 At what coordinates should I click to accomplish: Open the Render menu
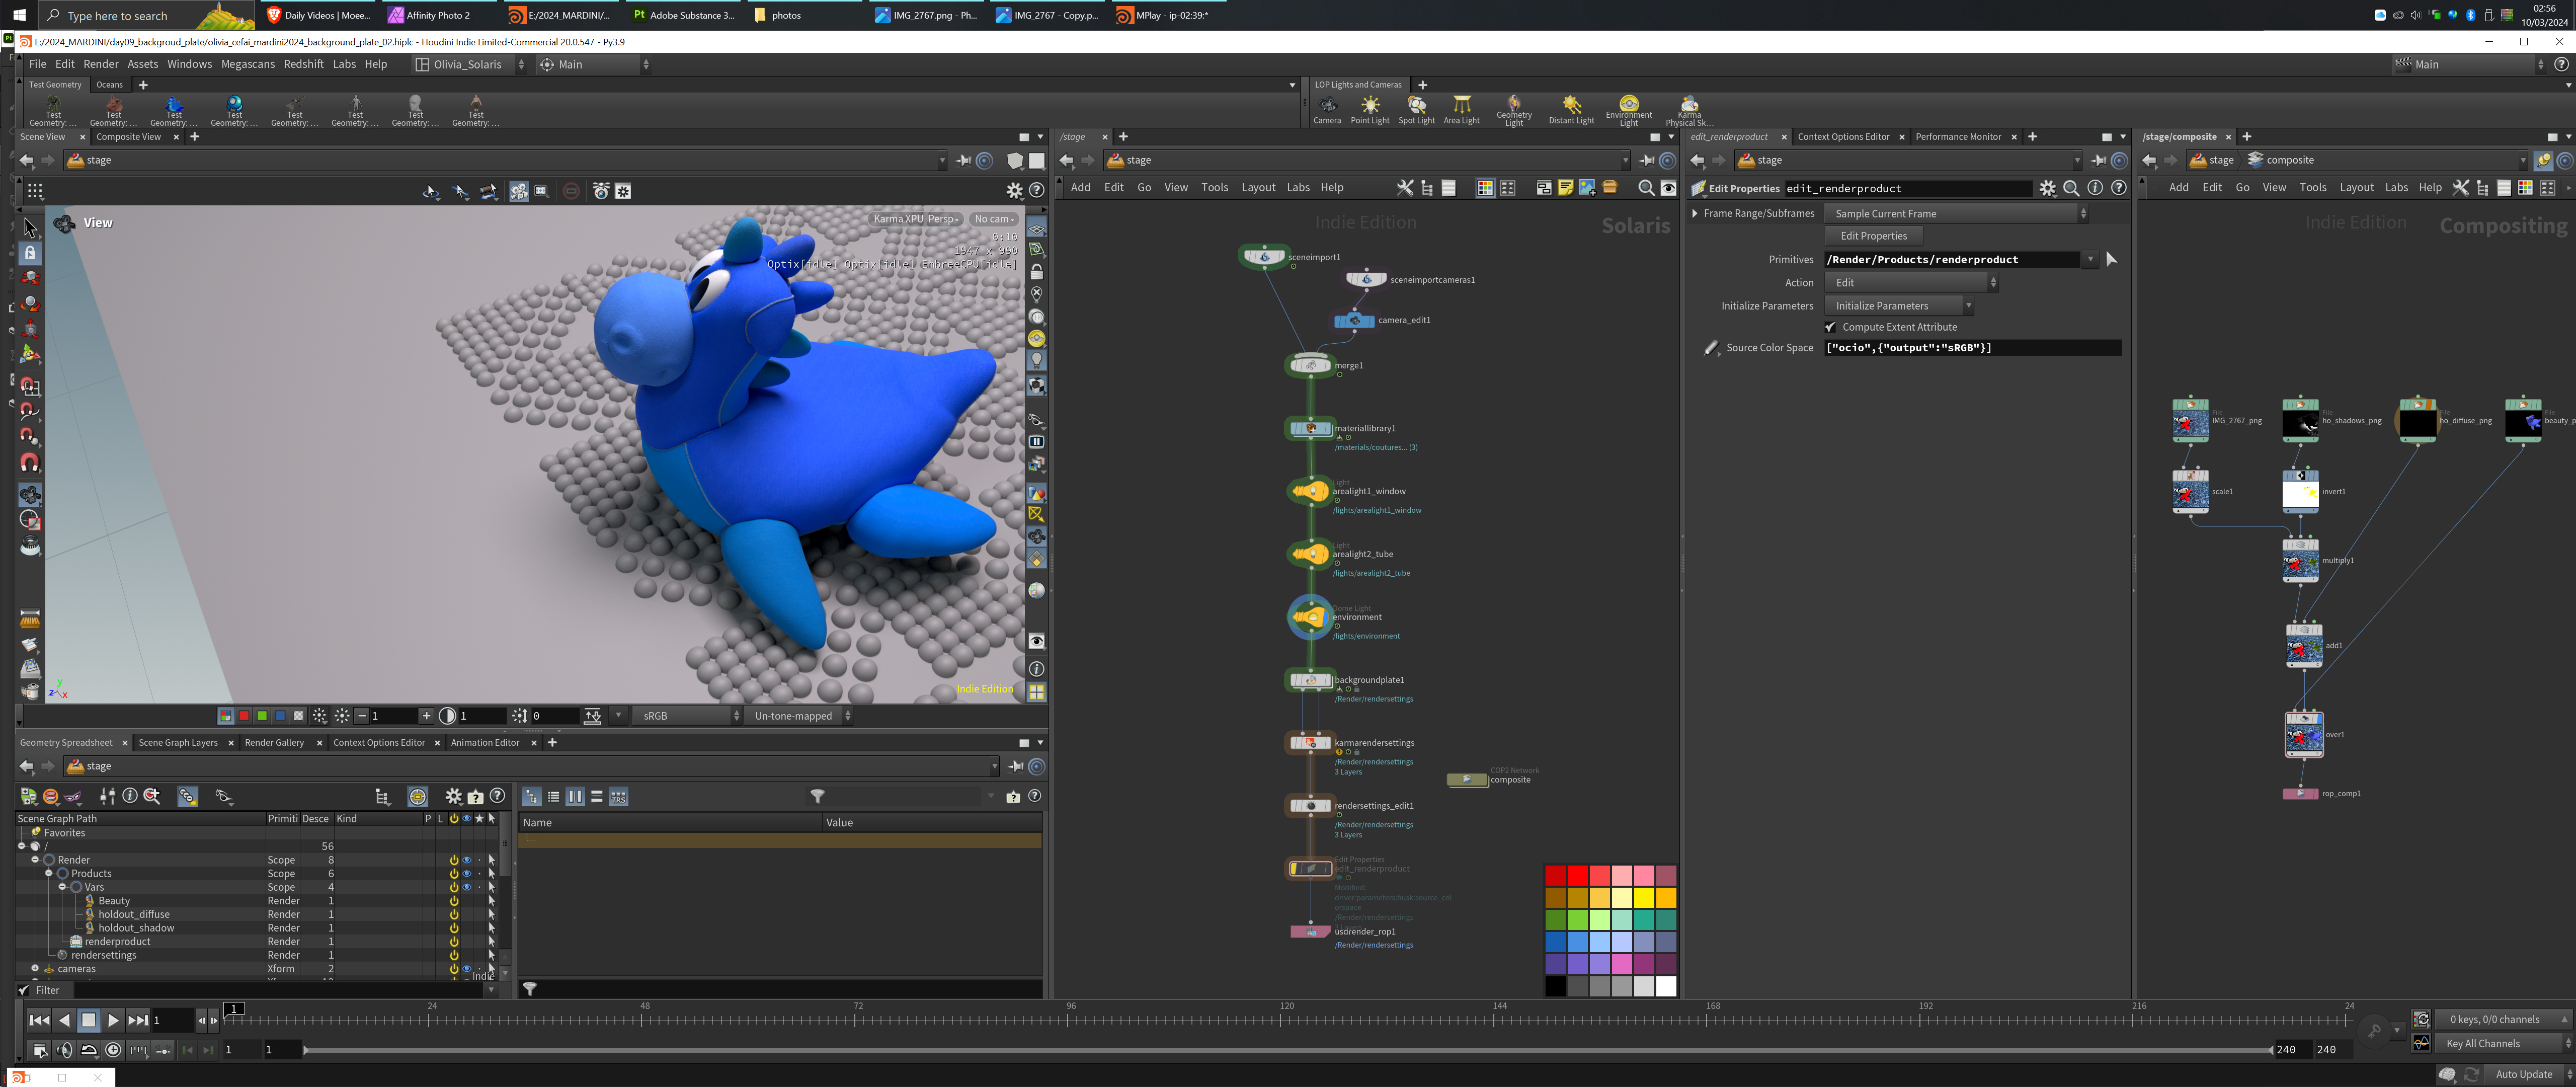pos(100,64)
